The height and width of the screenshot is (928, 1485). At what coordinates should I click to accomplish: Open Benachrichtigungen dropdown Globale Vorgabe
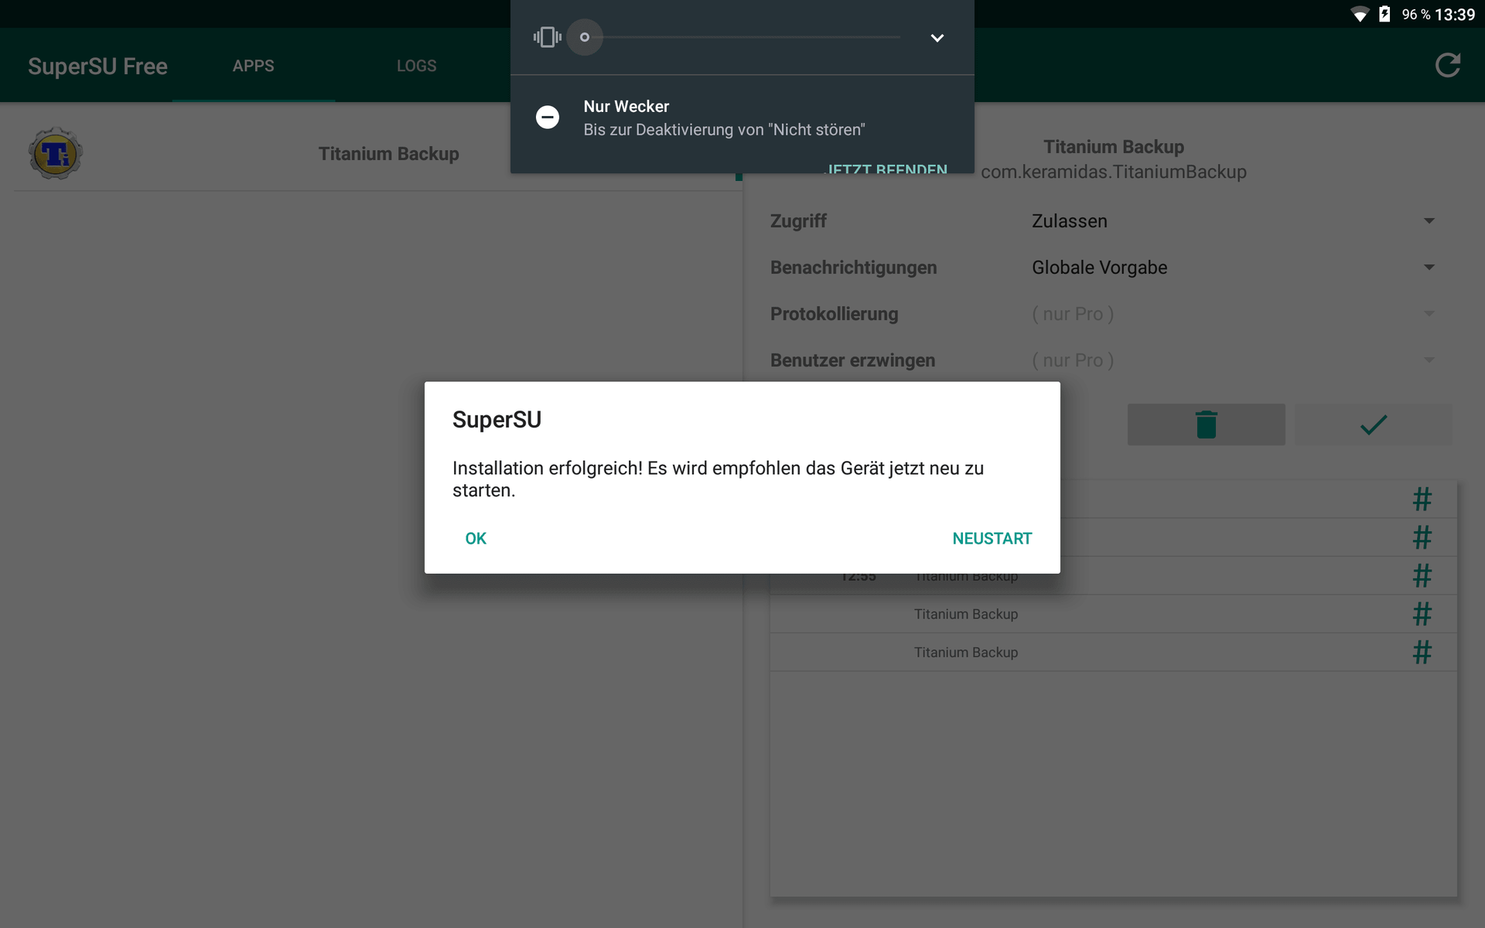(x=1234, y=268)
